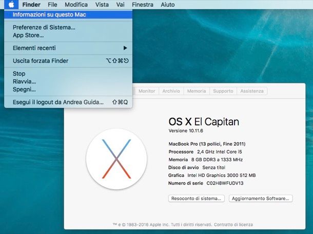Choose App Store menu entry
Viewport: 313px width, 234px height.
pyautogui.click(x=68, y=35)
